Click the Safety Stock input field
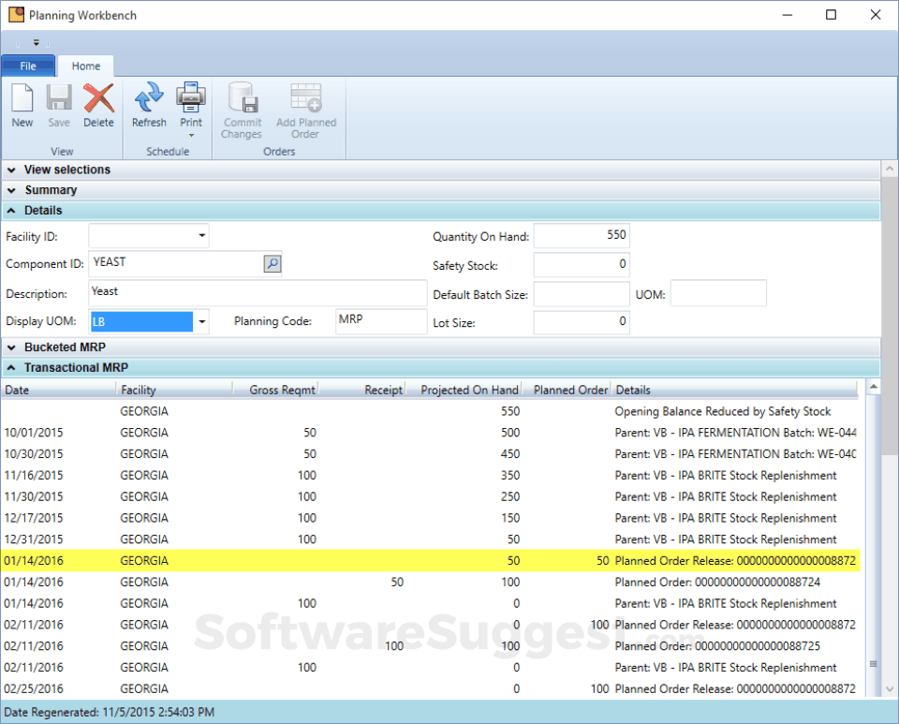The width and height of the screenshot is (899, 724). [581, 265]
